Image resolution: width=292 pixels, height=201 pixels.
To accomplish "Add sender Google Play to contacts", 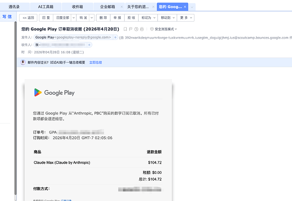I will pos(115,37).
